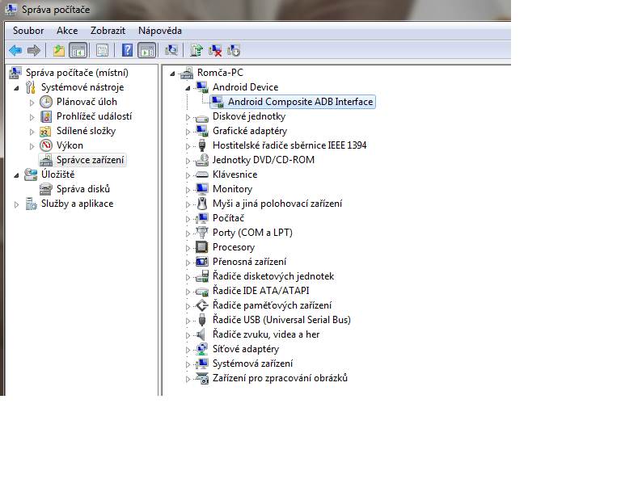Expand the Diskové jednotky category
This screenshot has height=496, width=621.
click(x=188, y=117)
